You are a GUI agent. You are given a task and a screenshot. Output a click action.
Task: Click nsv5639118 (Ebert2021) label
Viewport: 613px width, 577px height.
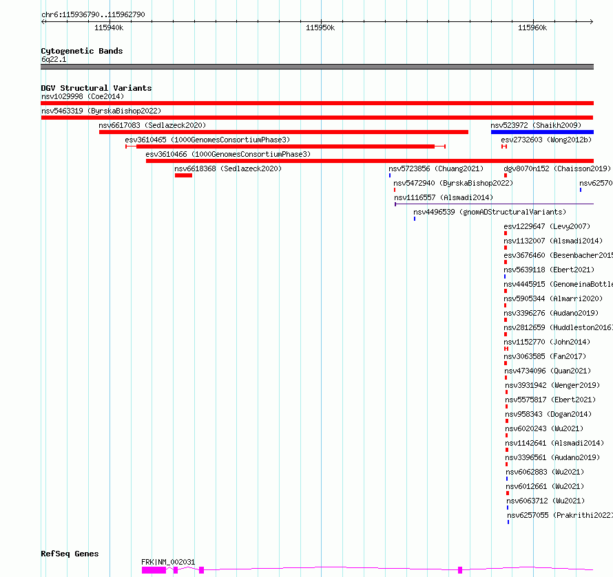click(x=549, y=270)
